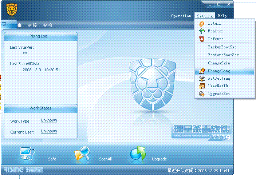Click the Work States panel header
256x179 pixels.
coord(41,108)
